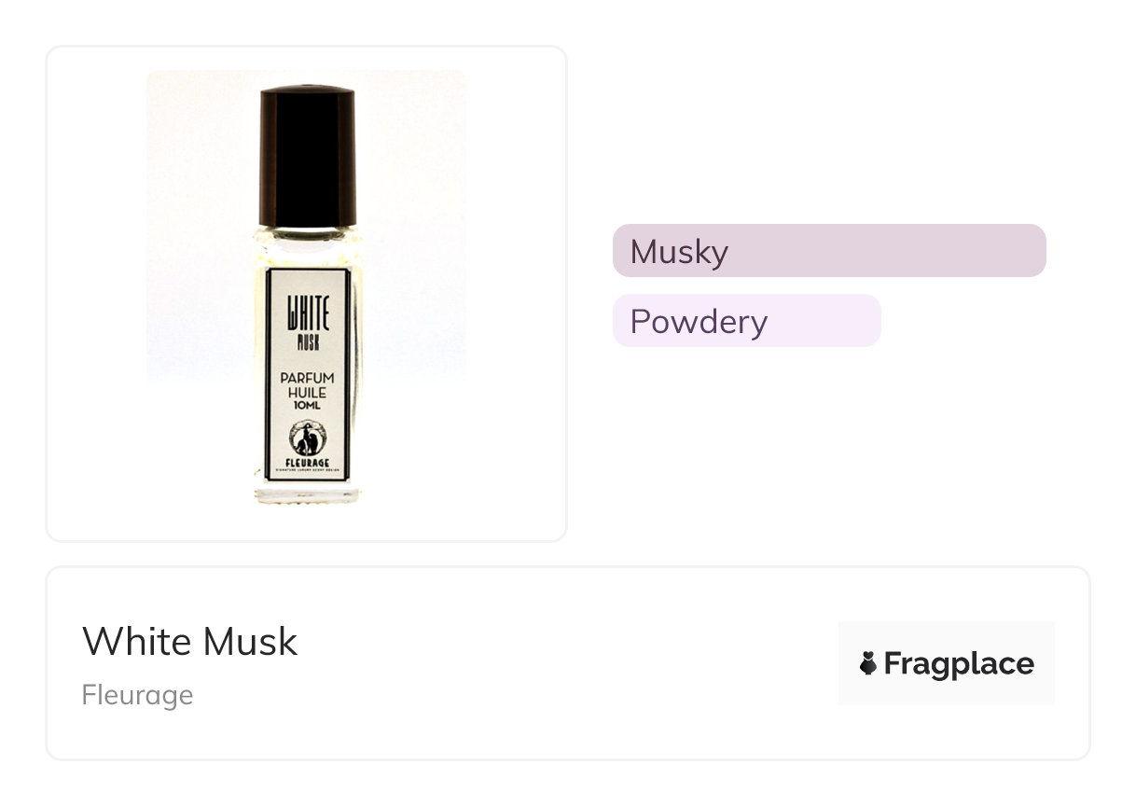The width and height of the screenshot is (1136, 806).
Task: Click the FLEURAGE wordmark printed on the bottle
Action: pyautogui.click(x=306, y=463)
